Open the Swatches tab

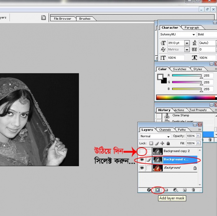pos(179,69)
